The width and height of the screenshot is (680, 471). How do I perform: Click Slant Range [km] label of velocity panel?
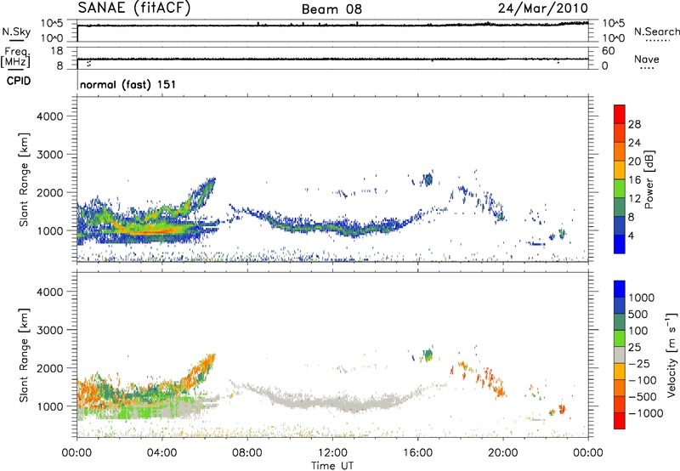pos(24,355)
